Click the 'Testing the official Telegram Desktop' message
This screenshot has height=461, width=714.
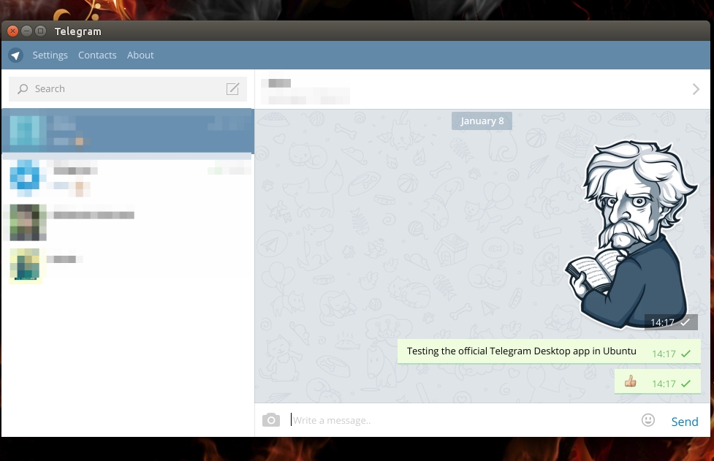click(x=521, y=351)
